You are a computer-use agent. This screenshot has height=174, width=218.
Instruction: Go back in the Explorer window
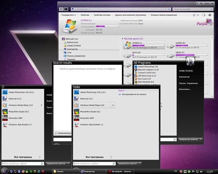[x=61, y=9]
